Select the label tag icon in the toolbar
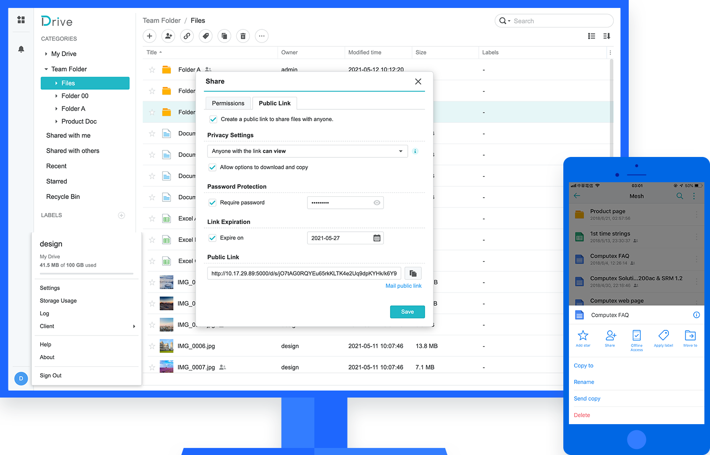Image resolution: width=710 pixels, height=455 pixels. coord(206,36)
